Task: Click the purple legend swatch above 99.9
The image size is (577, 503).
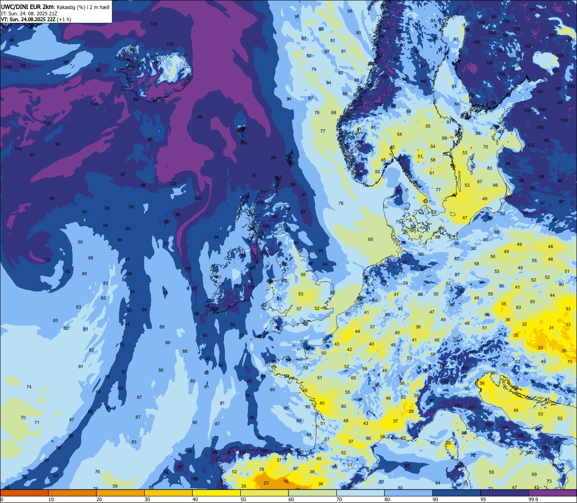Action: click(x=552, y=493)
